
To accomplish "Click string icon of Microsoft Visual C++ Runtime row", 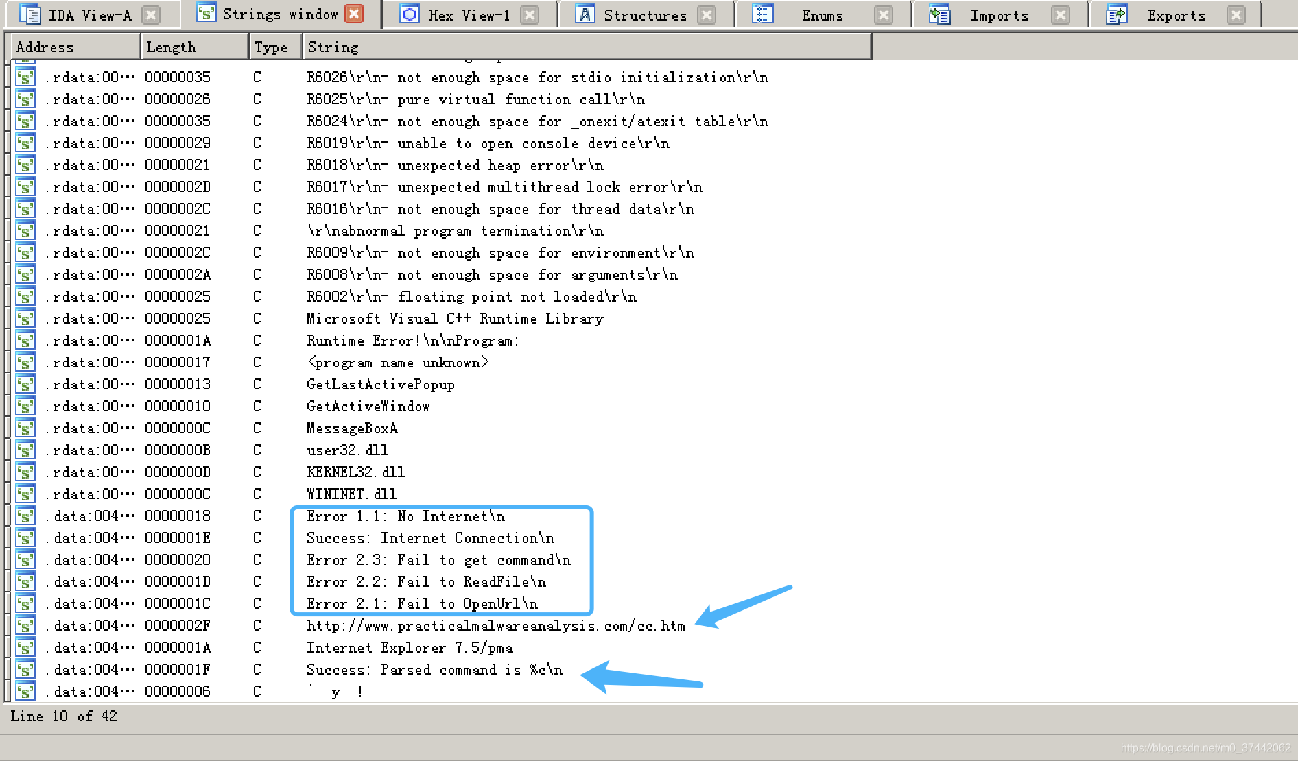I will click(x=25, y=319).
